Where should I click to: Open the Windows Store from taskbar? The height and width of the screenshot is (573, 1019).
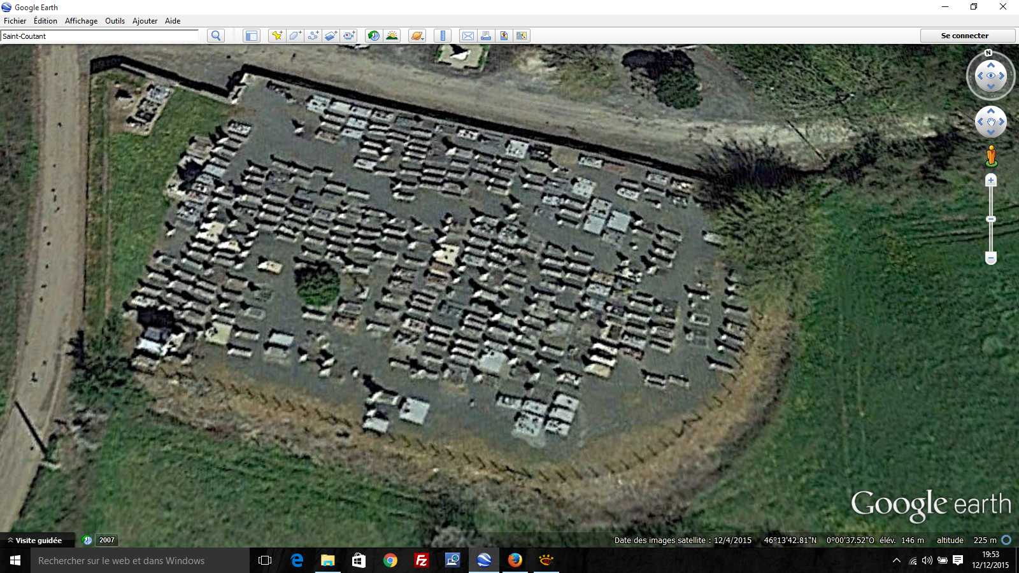tap(359, 560)
